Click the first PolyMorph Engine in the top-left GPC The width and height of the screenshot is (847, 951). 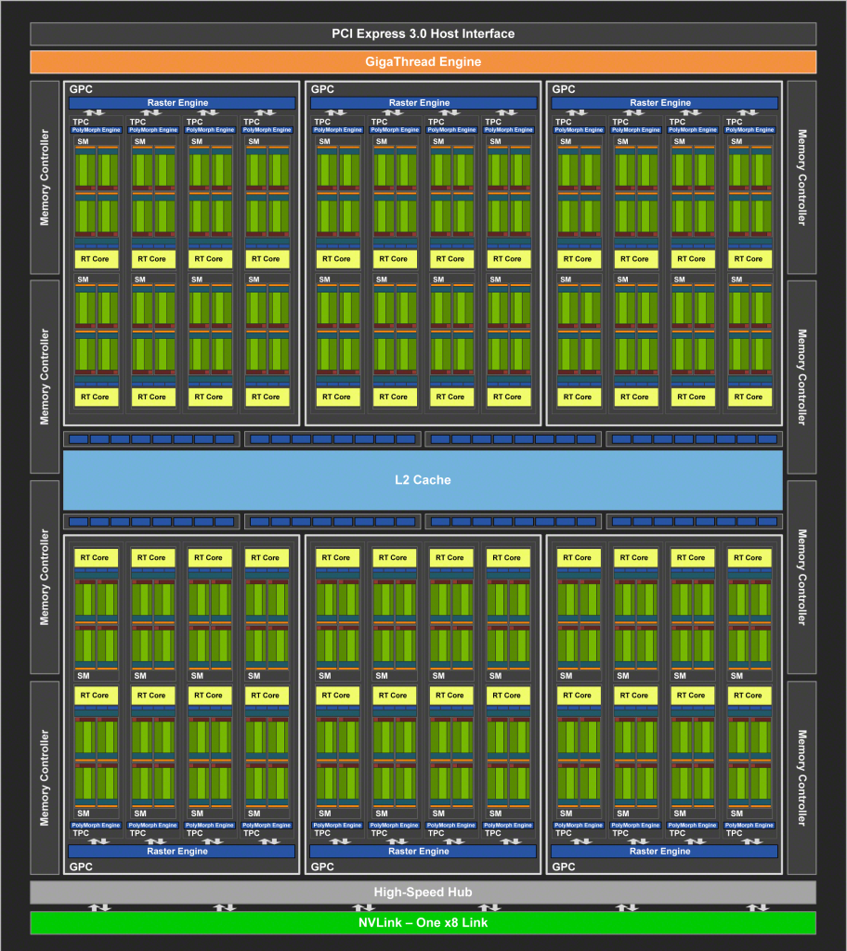(x=97, y=130)
